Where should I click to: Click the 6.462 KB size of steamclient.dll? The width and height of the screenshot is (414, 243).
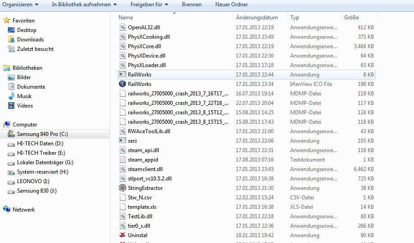pos(364,169)
